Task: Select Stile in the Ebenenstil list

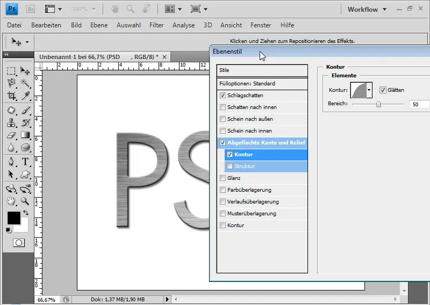Action: pyautogui.click(x=262, y=70)
